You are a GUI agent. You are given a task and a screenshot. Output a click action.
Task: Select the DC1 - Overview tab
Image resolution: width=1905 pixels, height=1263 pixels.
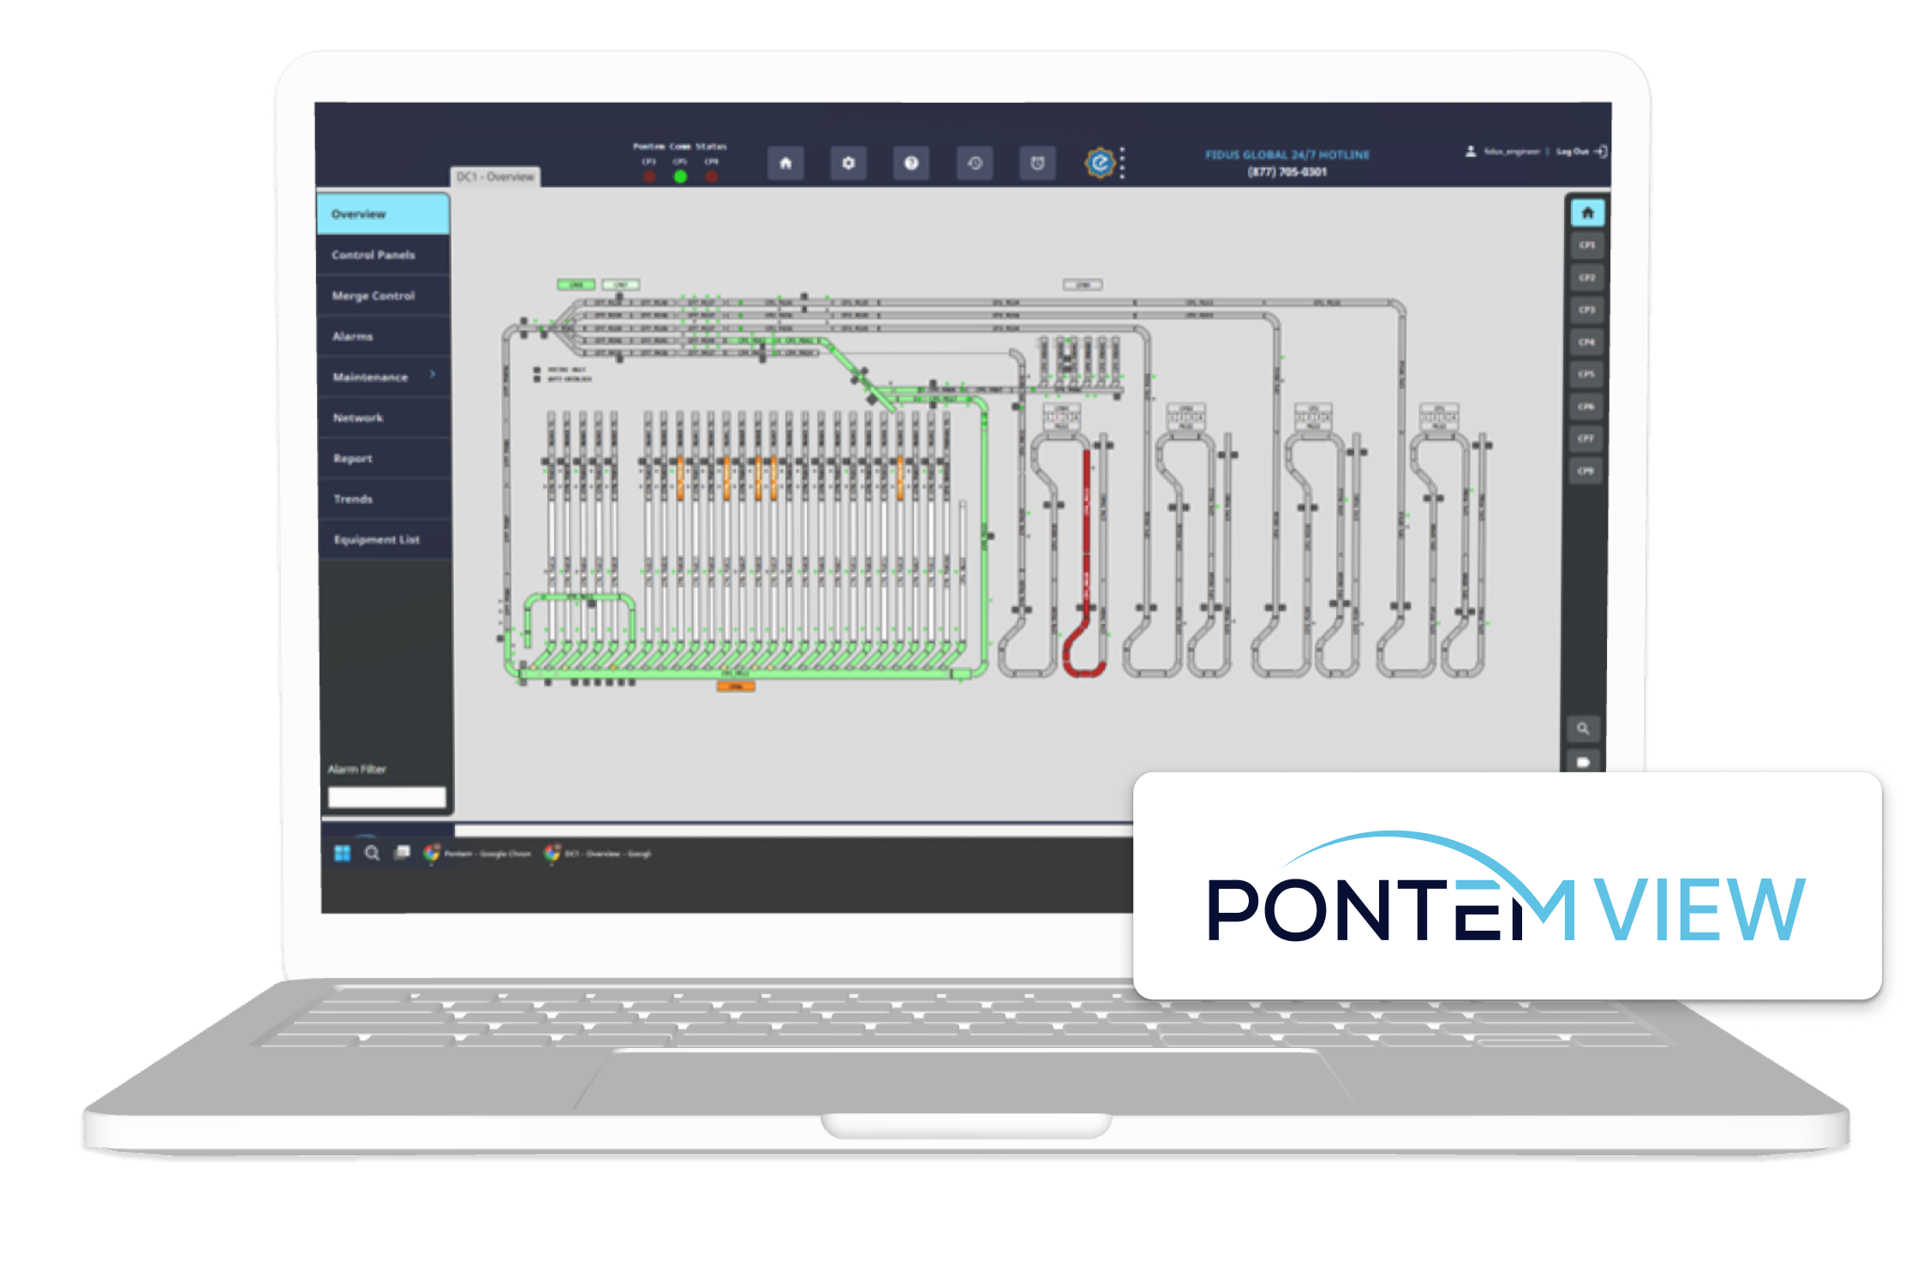click(495, 176)
